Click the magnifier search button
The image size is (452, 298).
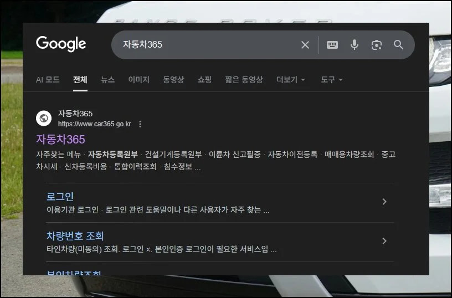[398, 45]
